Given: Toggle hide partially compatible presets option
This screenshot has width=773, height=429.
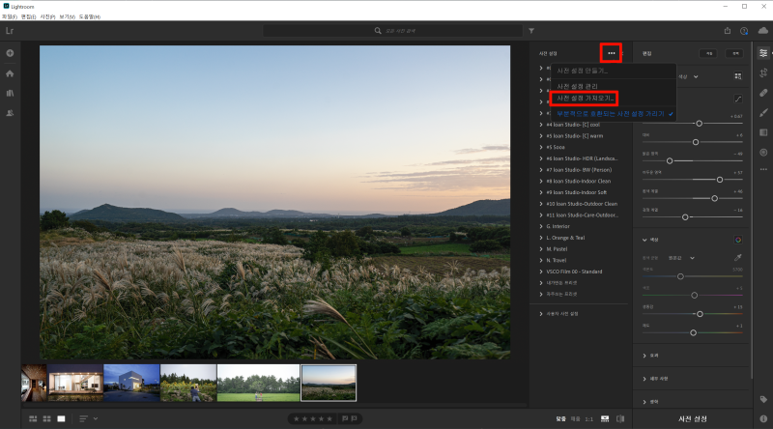Looking at the screenshot, I should [x=615, y=114].
